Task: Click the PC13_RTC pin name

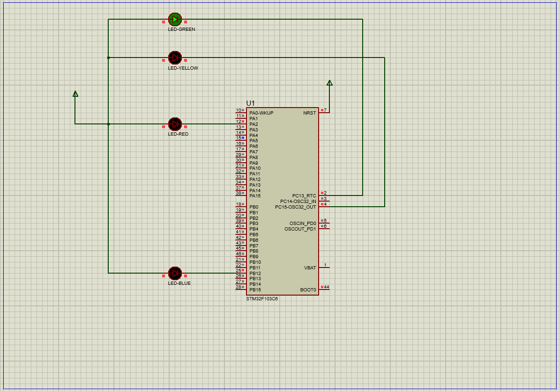Action: [304, 196]
